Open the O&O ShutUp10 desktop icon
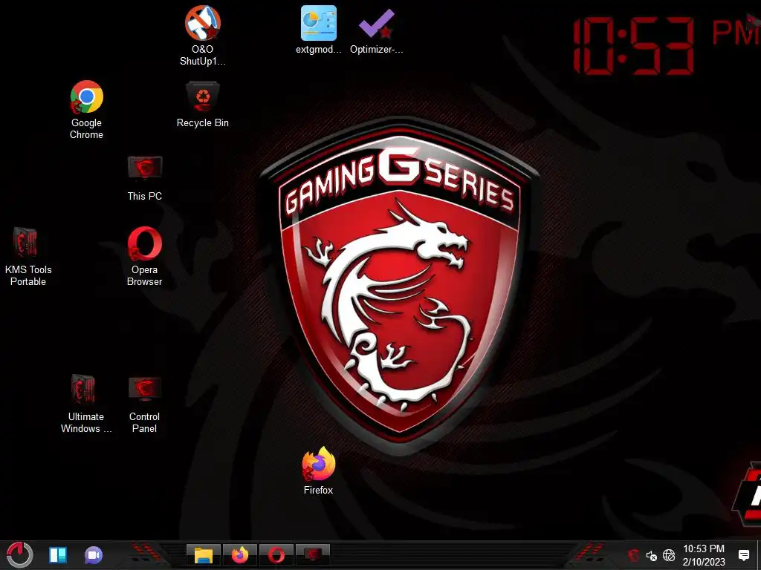Image resolution: width=761 pixels, height=570 pixels. coord(202,36)
